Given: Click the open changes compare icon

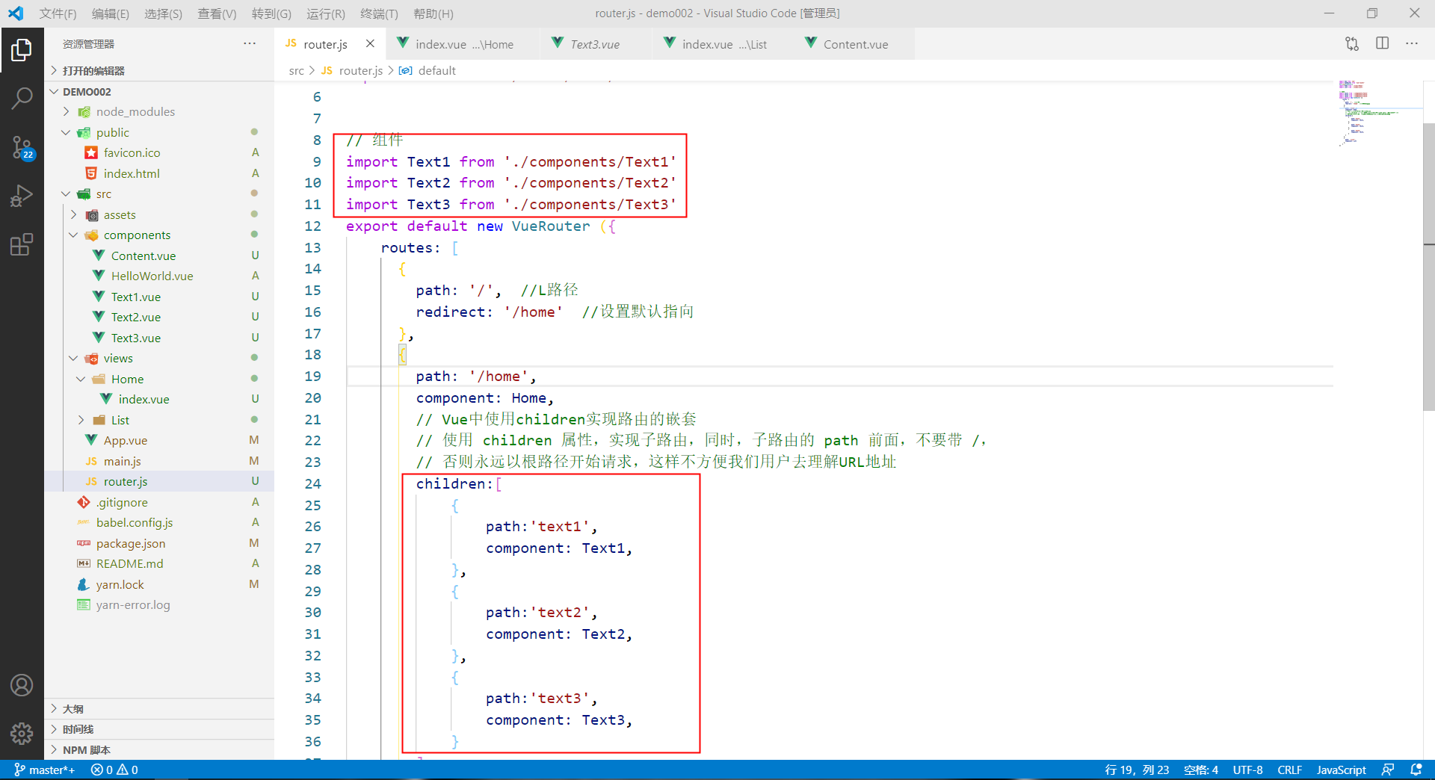Looking at the screenshot, I should click(1352, 44).
